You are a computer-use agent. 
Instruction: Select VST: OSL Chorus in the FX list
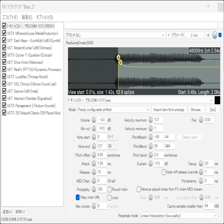pos(32,84)
